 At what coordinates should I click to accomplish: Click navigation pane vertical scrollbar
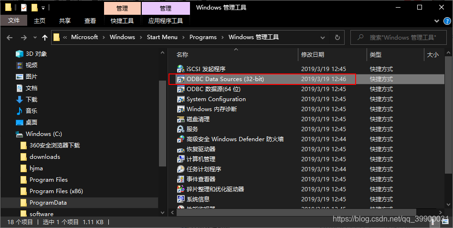pos(163,123)
